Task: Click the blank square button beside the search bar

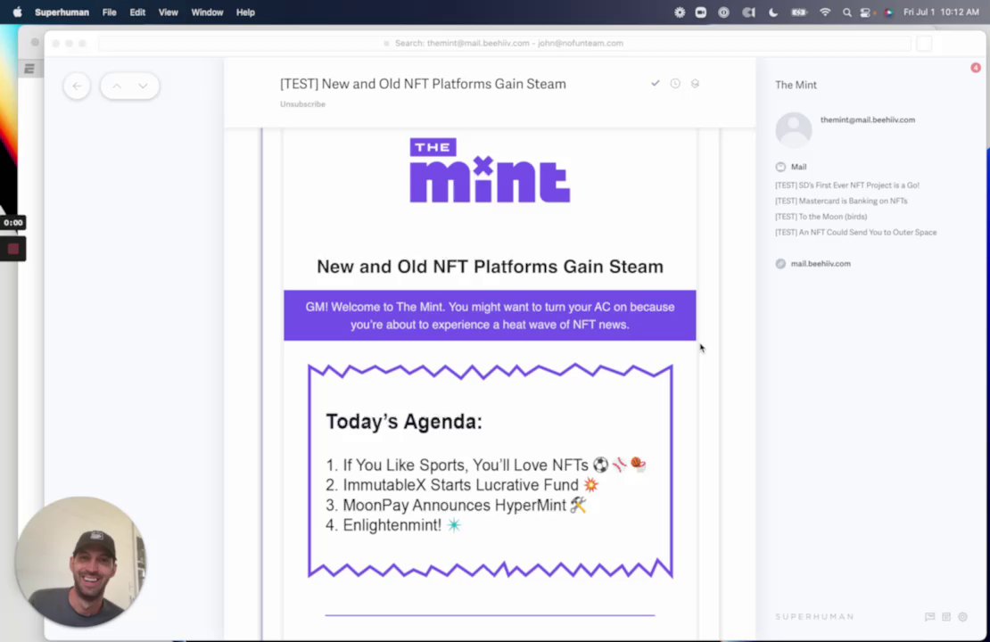Action: click(x=924, y=43)
